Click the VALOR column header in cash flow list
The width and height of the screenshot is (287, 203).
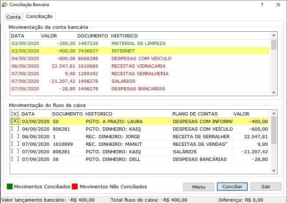[251, 114]
